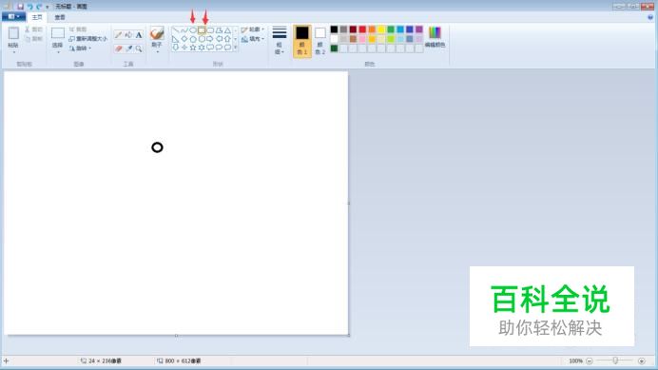
Task: Choose the Six-point star shape
Action: [202, 48]
